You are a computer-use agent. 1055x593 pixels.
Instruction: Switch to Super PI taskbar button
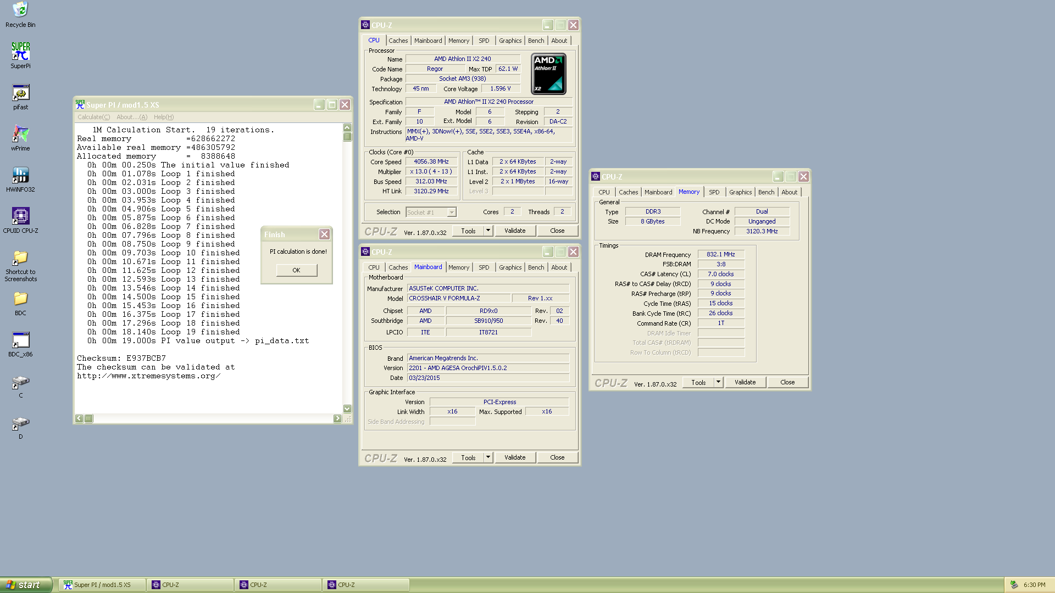(103, 585)
